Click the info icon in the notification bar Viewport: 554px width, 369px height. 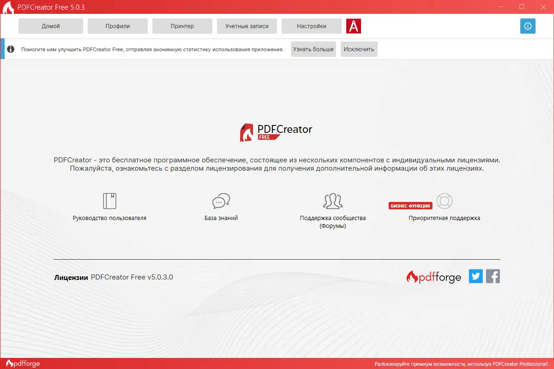[x=11, y=49]
